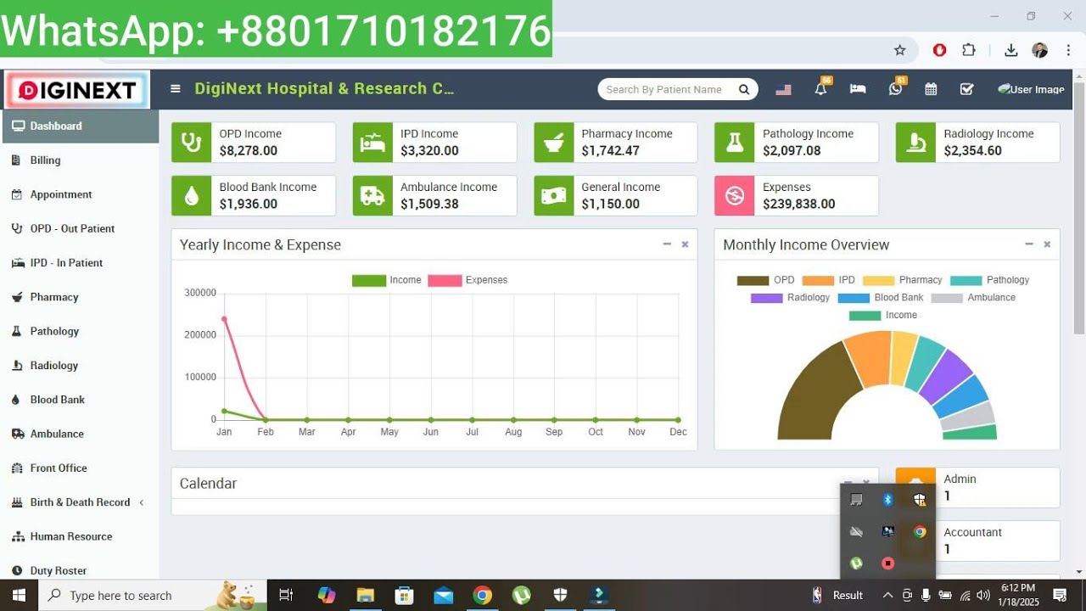
Task: Click the Blood Bank Income drop icon
Action: (192, 196)
